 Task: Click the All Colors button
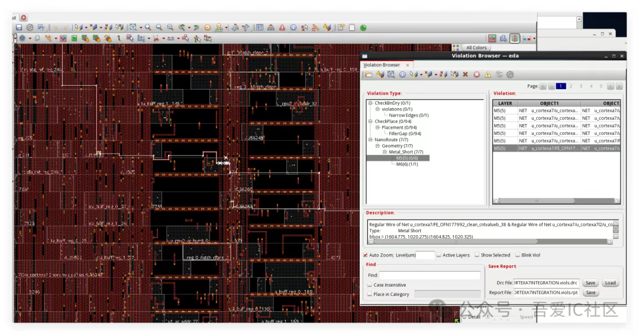[x=476, y=48]
